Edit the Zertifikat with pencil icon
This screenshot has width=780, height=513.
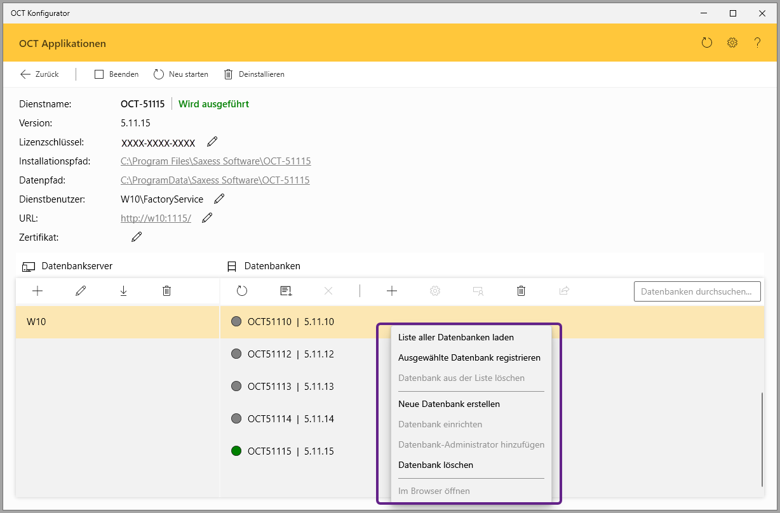137,237
